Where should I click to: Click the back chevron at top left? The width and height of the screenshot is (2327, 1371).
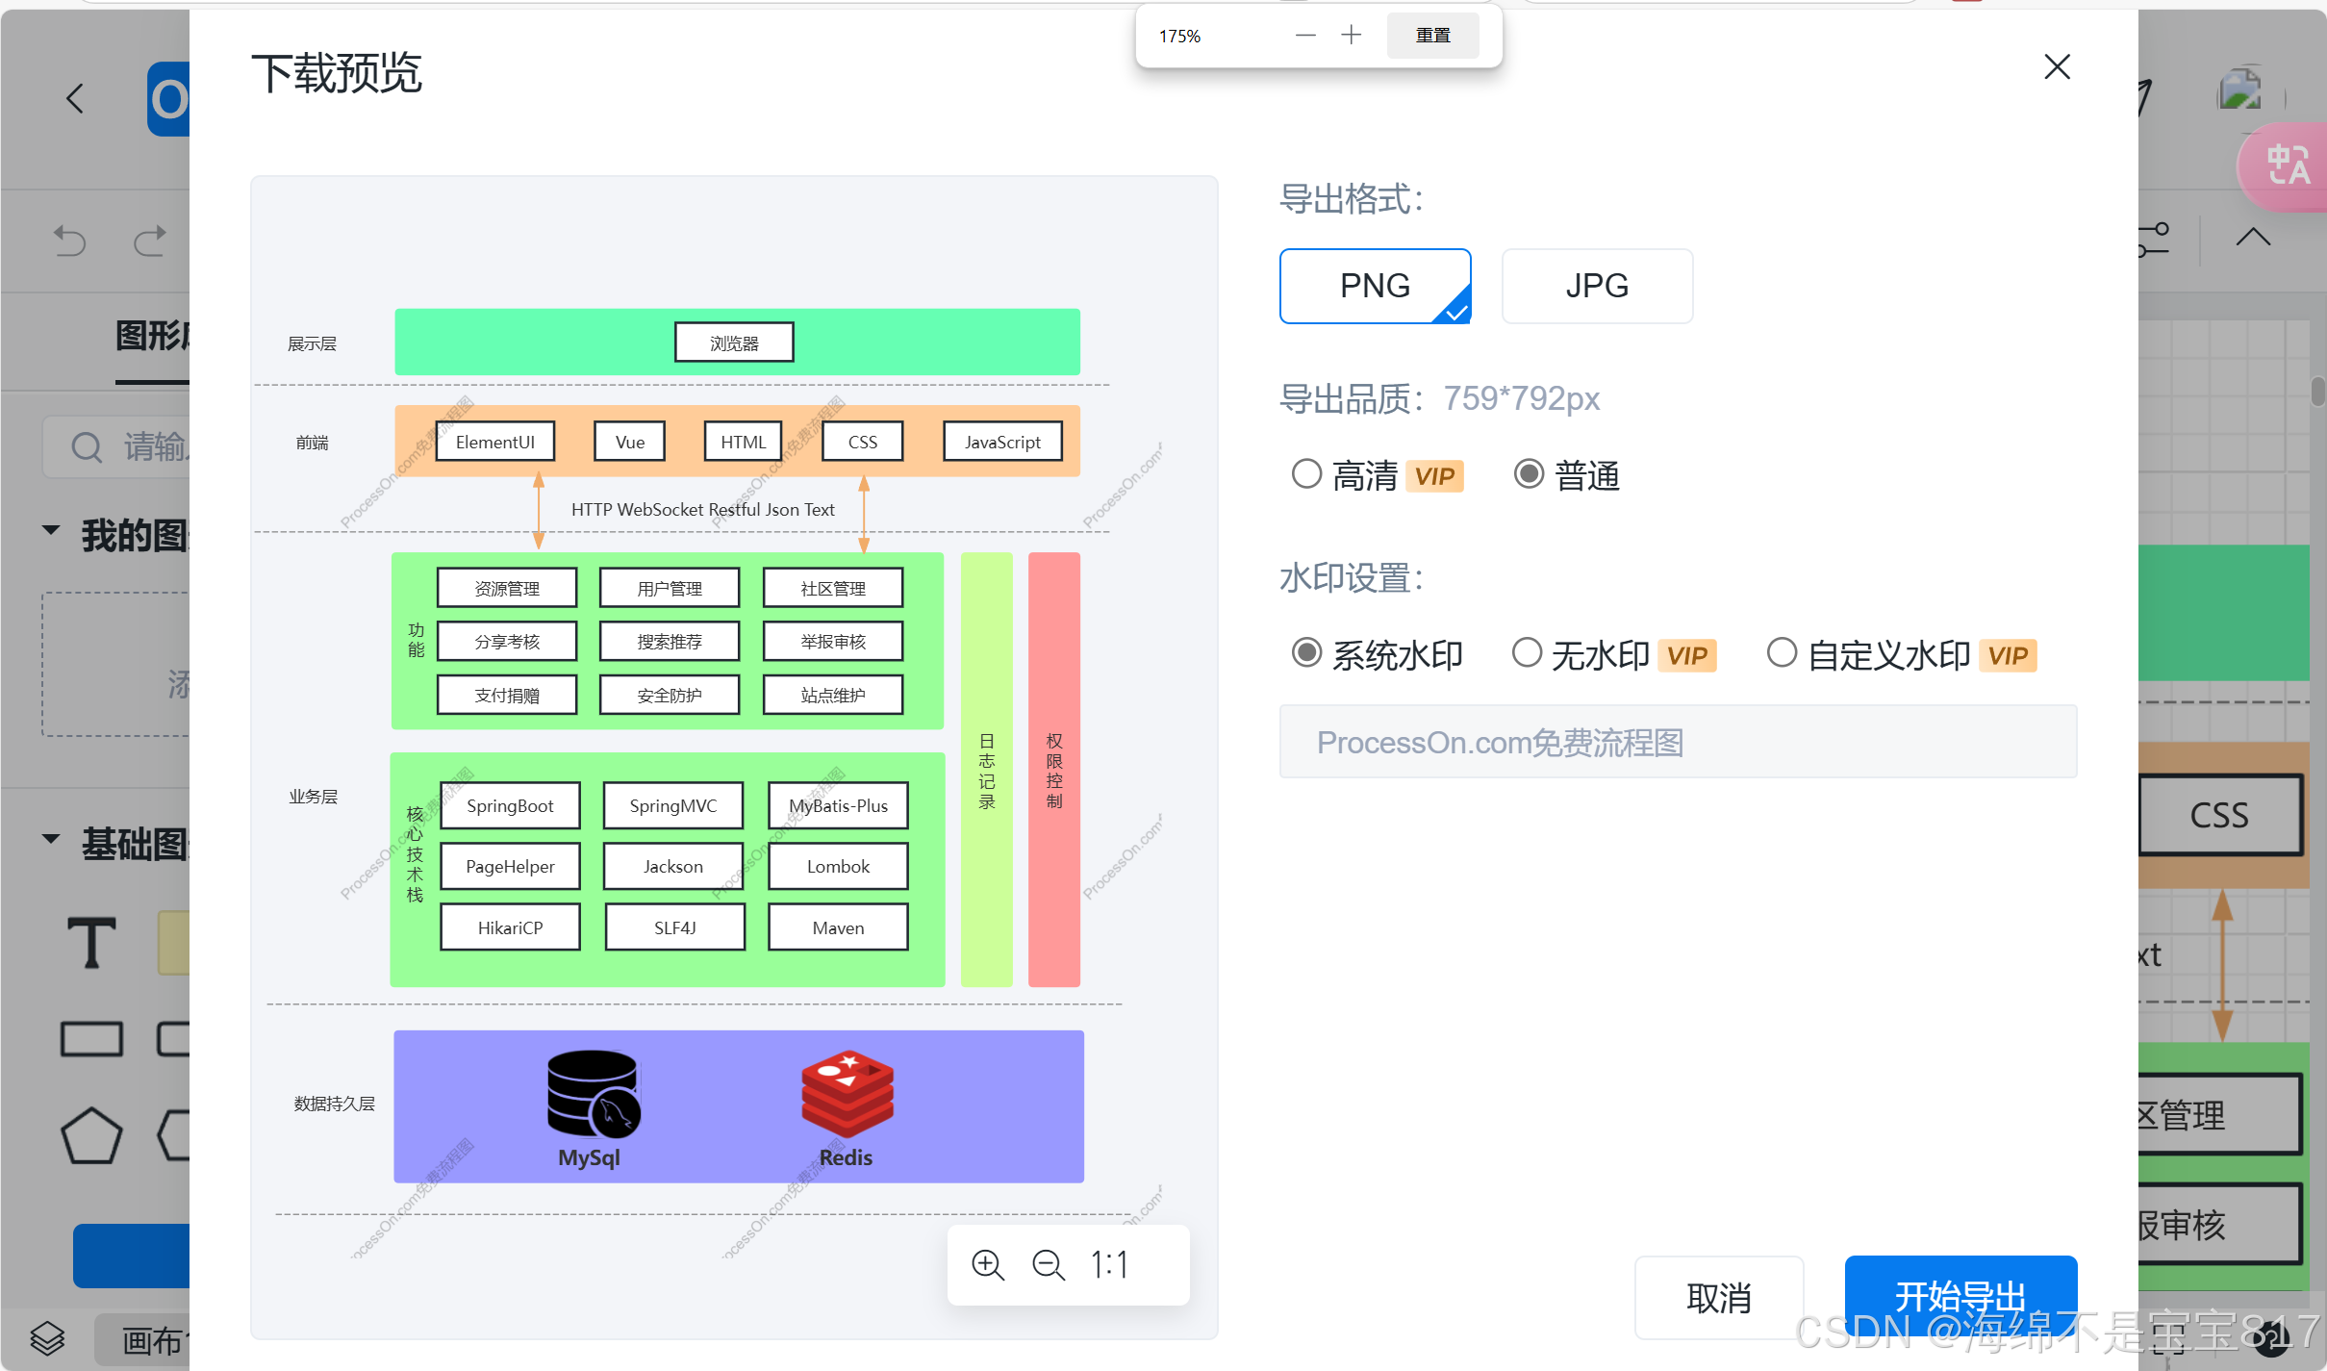(75, 98)
